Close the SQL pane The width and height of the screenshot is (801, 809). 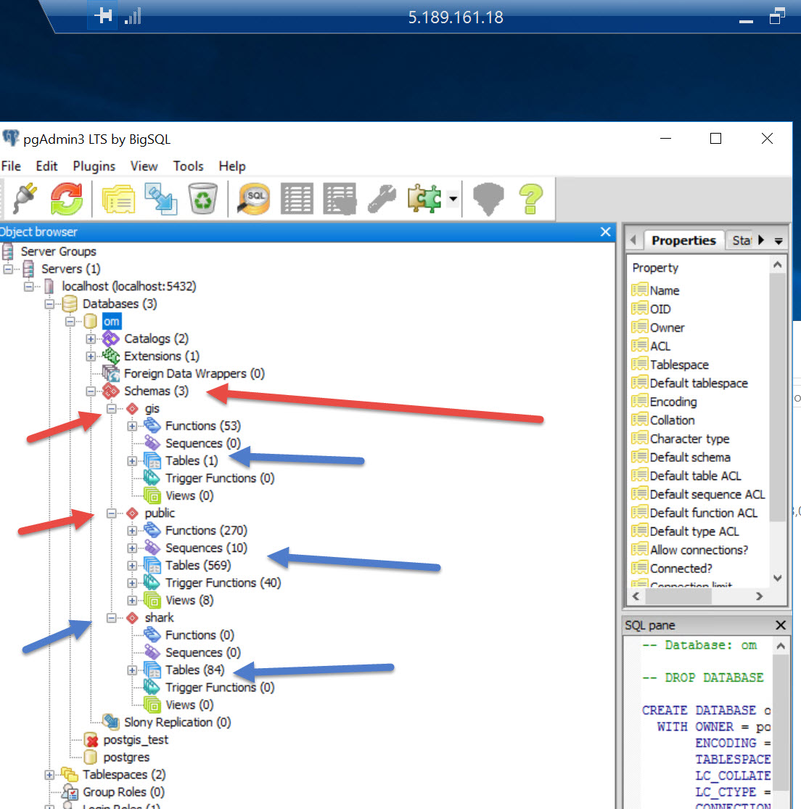pyautogui.click(x=780, y=625)
